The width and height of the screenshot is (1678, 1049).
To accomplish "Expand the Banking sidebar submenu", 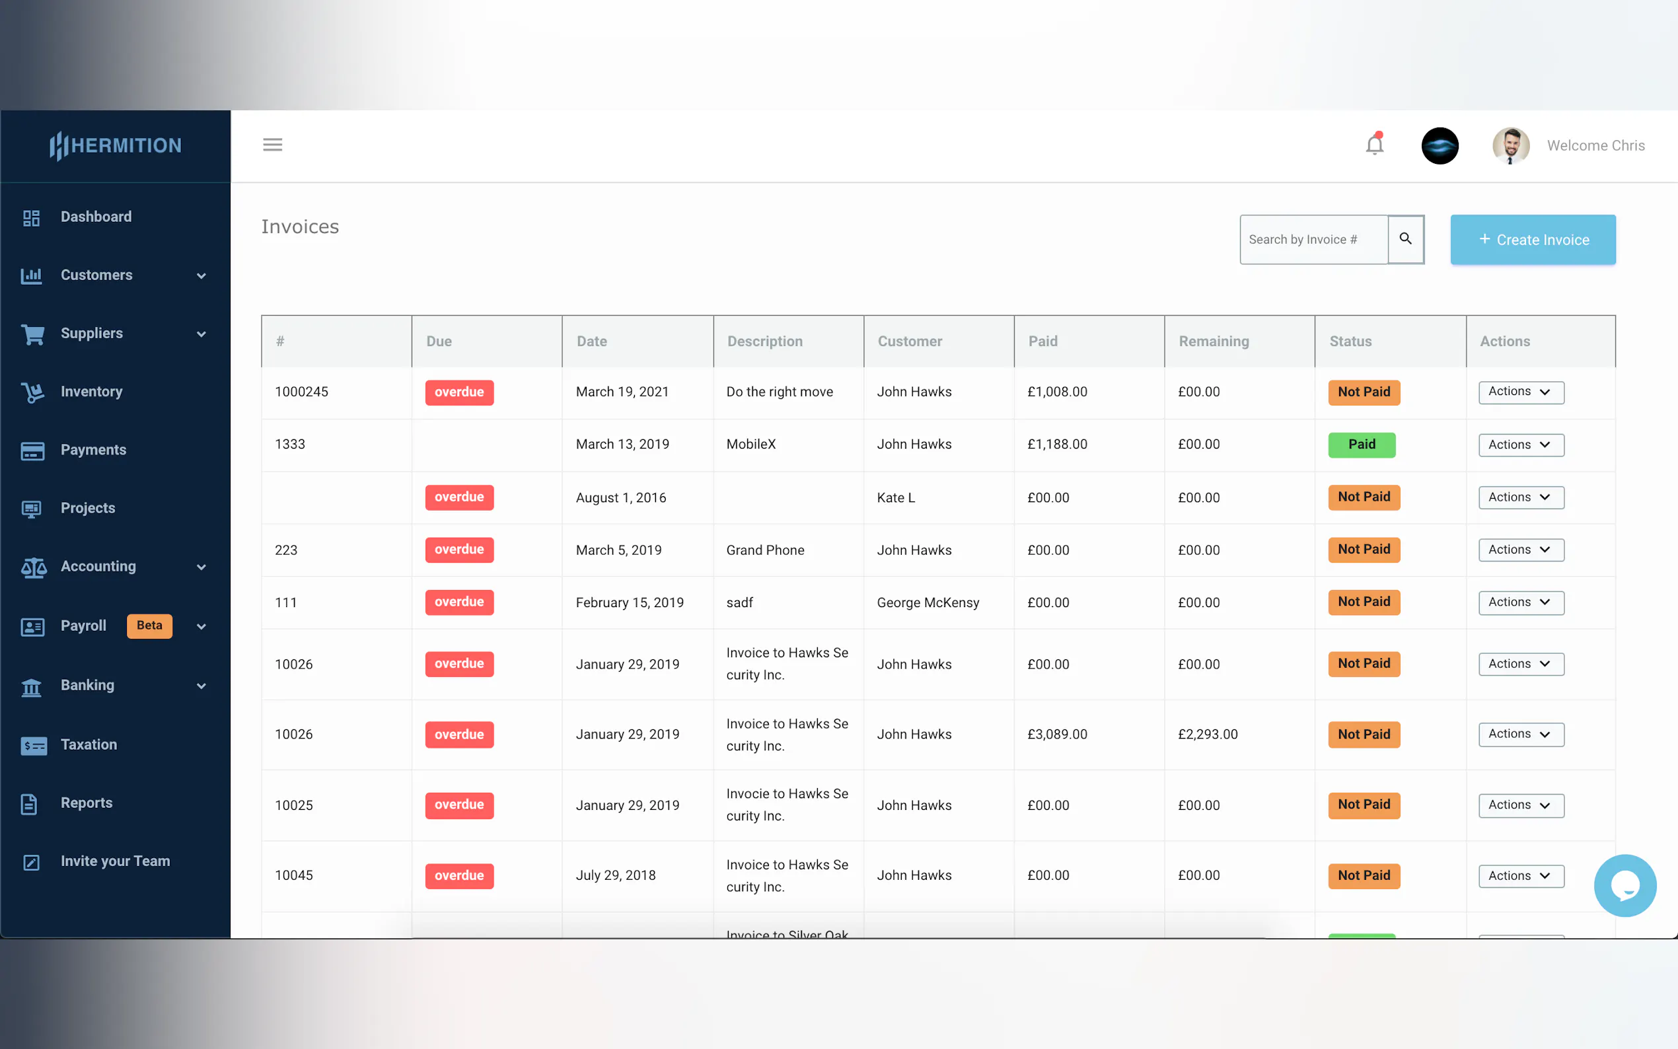I will tap(201, 686).
